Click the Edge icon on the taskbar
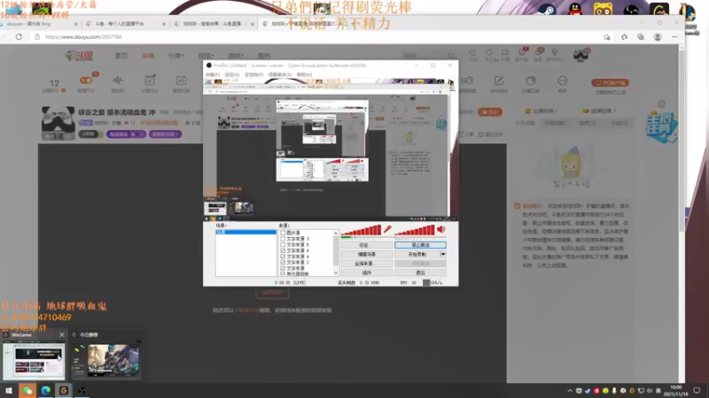 pyautogui.click(x=46, y=390)
